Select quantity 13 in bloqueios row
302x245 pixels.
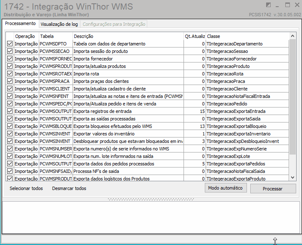(x=195, y=126)
